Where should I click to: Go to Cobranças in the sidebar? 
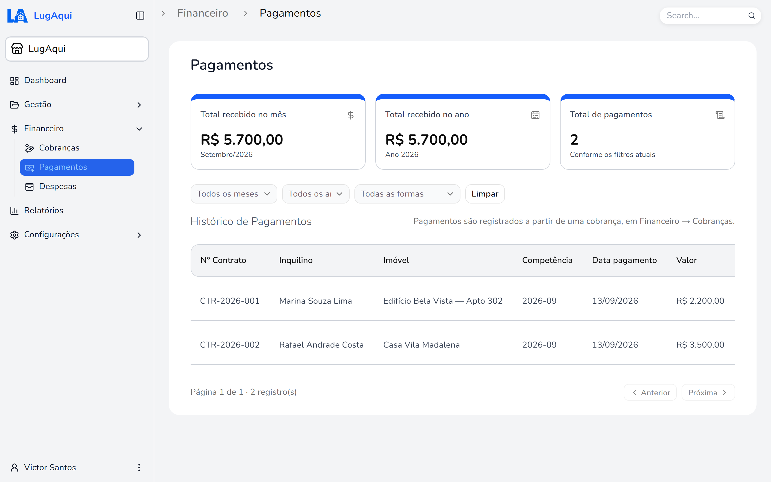[77, 148]
